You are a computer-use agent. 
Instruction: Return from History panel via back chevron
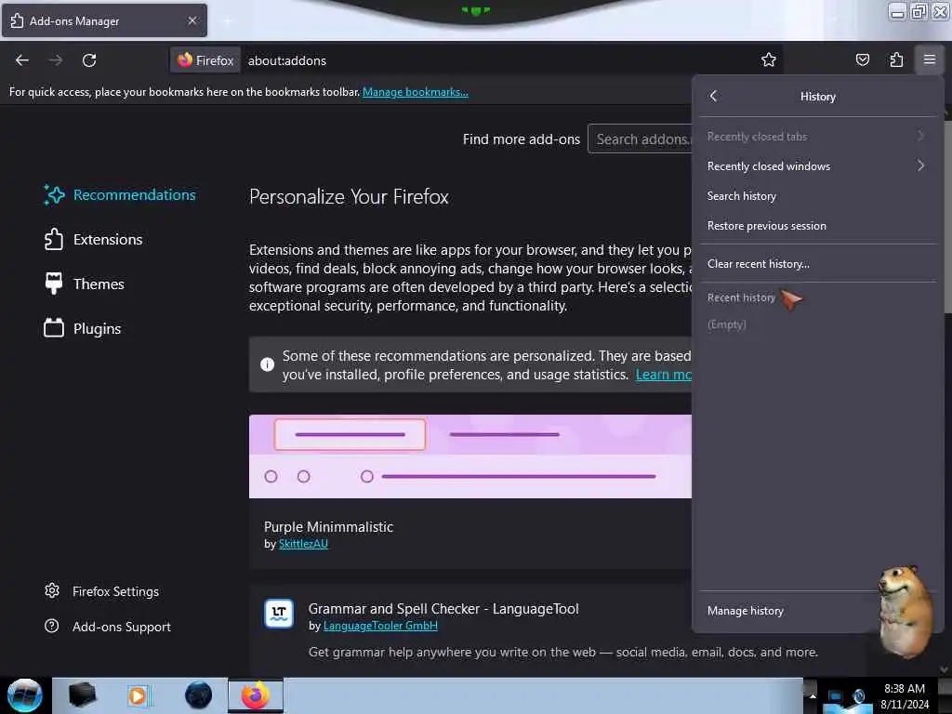pos(714,96)
